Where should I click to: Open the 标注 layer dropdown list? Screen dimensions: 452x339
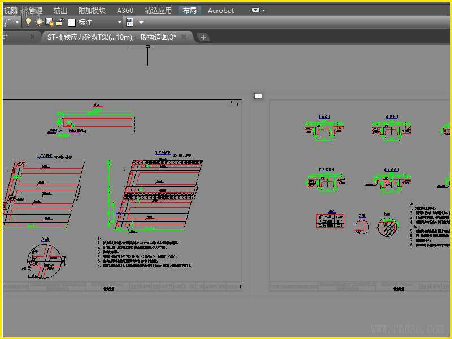[x=119, y=22]
